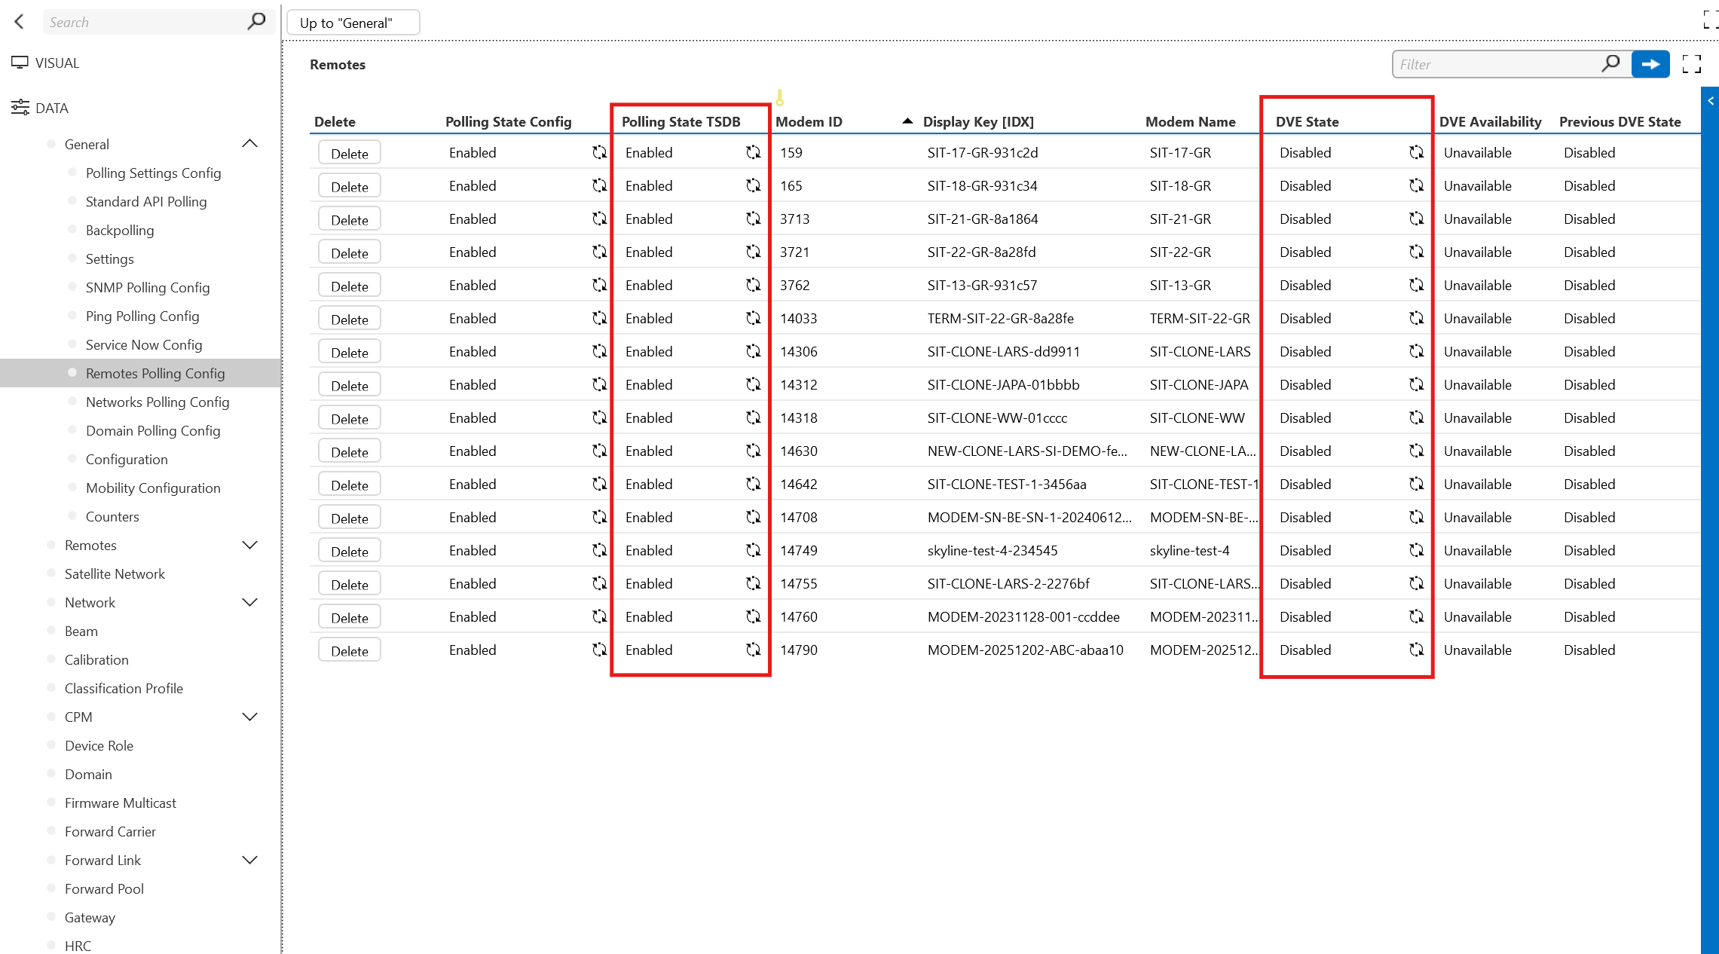Toggle Polling State Config for modem 14630
Image resolution: width=1719 pixels, height=954 pixels.
pos(599,451)
